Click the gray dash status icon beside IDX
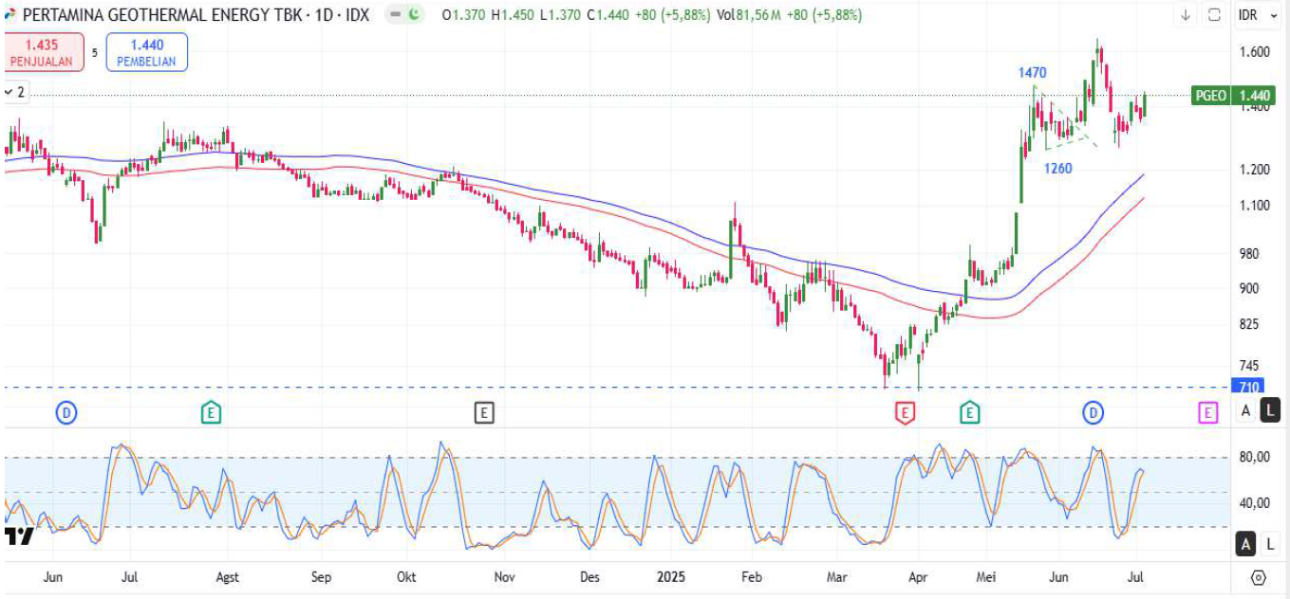The height and width of the screenshot is (599, 1290). tap(396, 15)
